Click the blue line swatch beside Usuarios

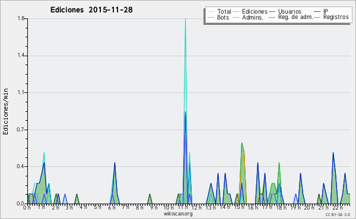click(x=272, y=12)
